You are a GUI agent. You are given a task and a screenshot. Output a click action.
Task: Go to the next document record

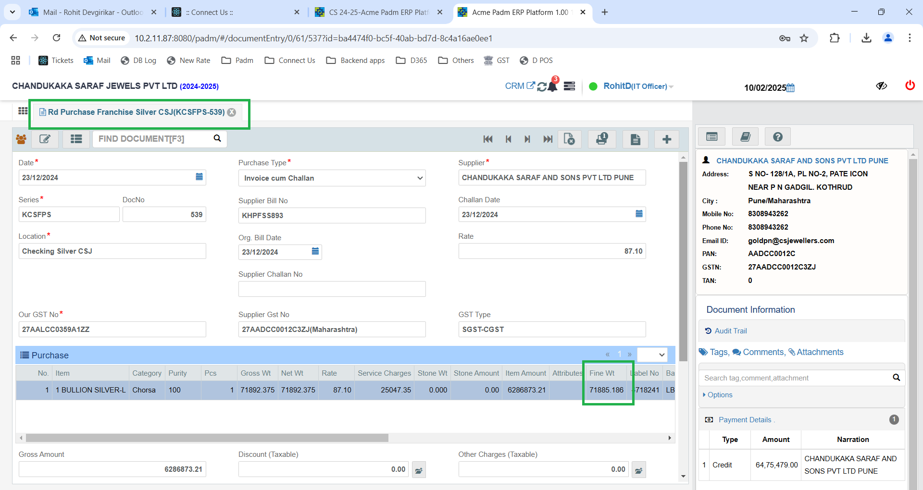pos(527,139)
